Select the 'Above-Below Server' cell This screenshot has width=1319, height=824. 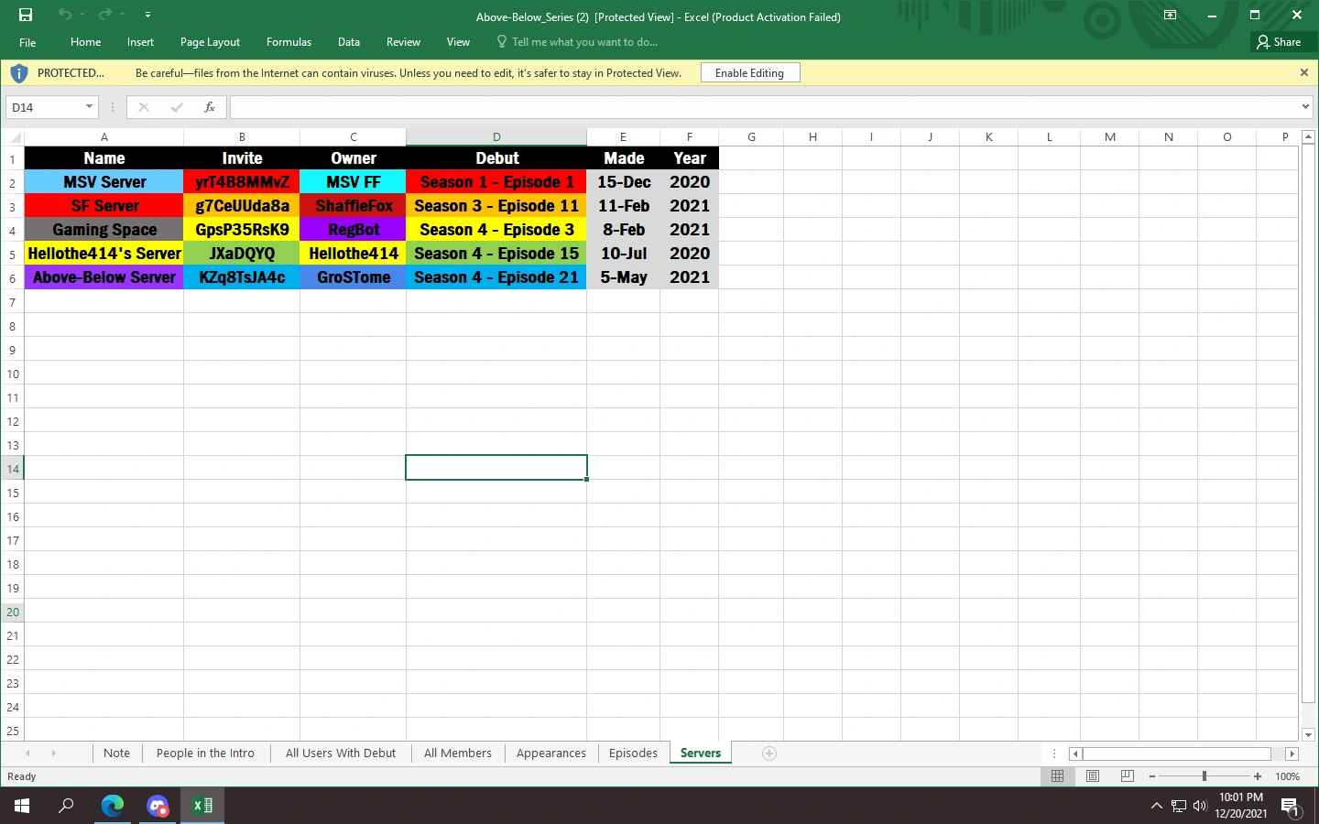click(104, 277)
